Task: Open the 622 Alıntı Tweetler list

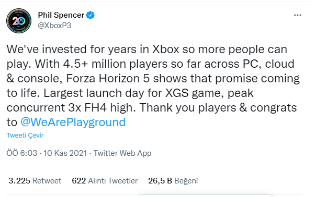Action: click(105, 181)
